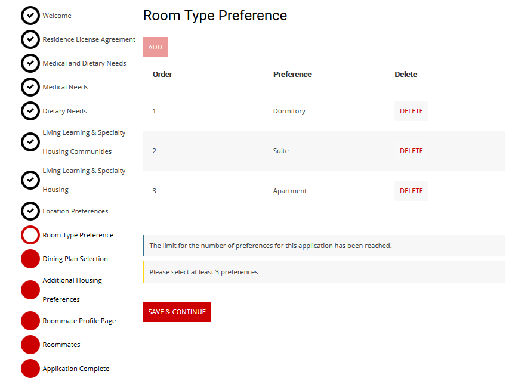Delete the Suite preference

click(411, 150)
